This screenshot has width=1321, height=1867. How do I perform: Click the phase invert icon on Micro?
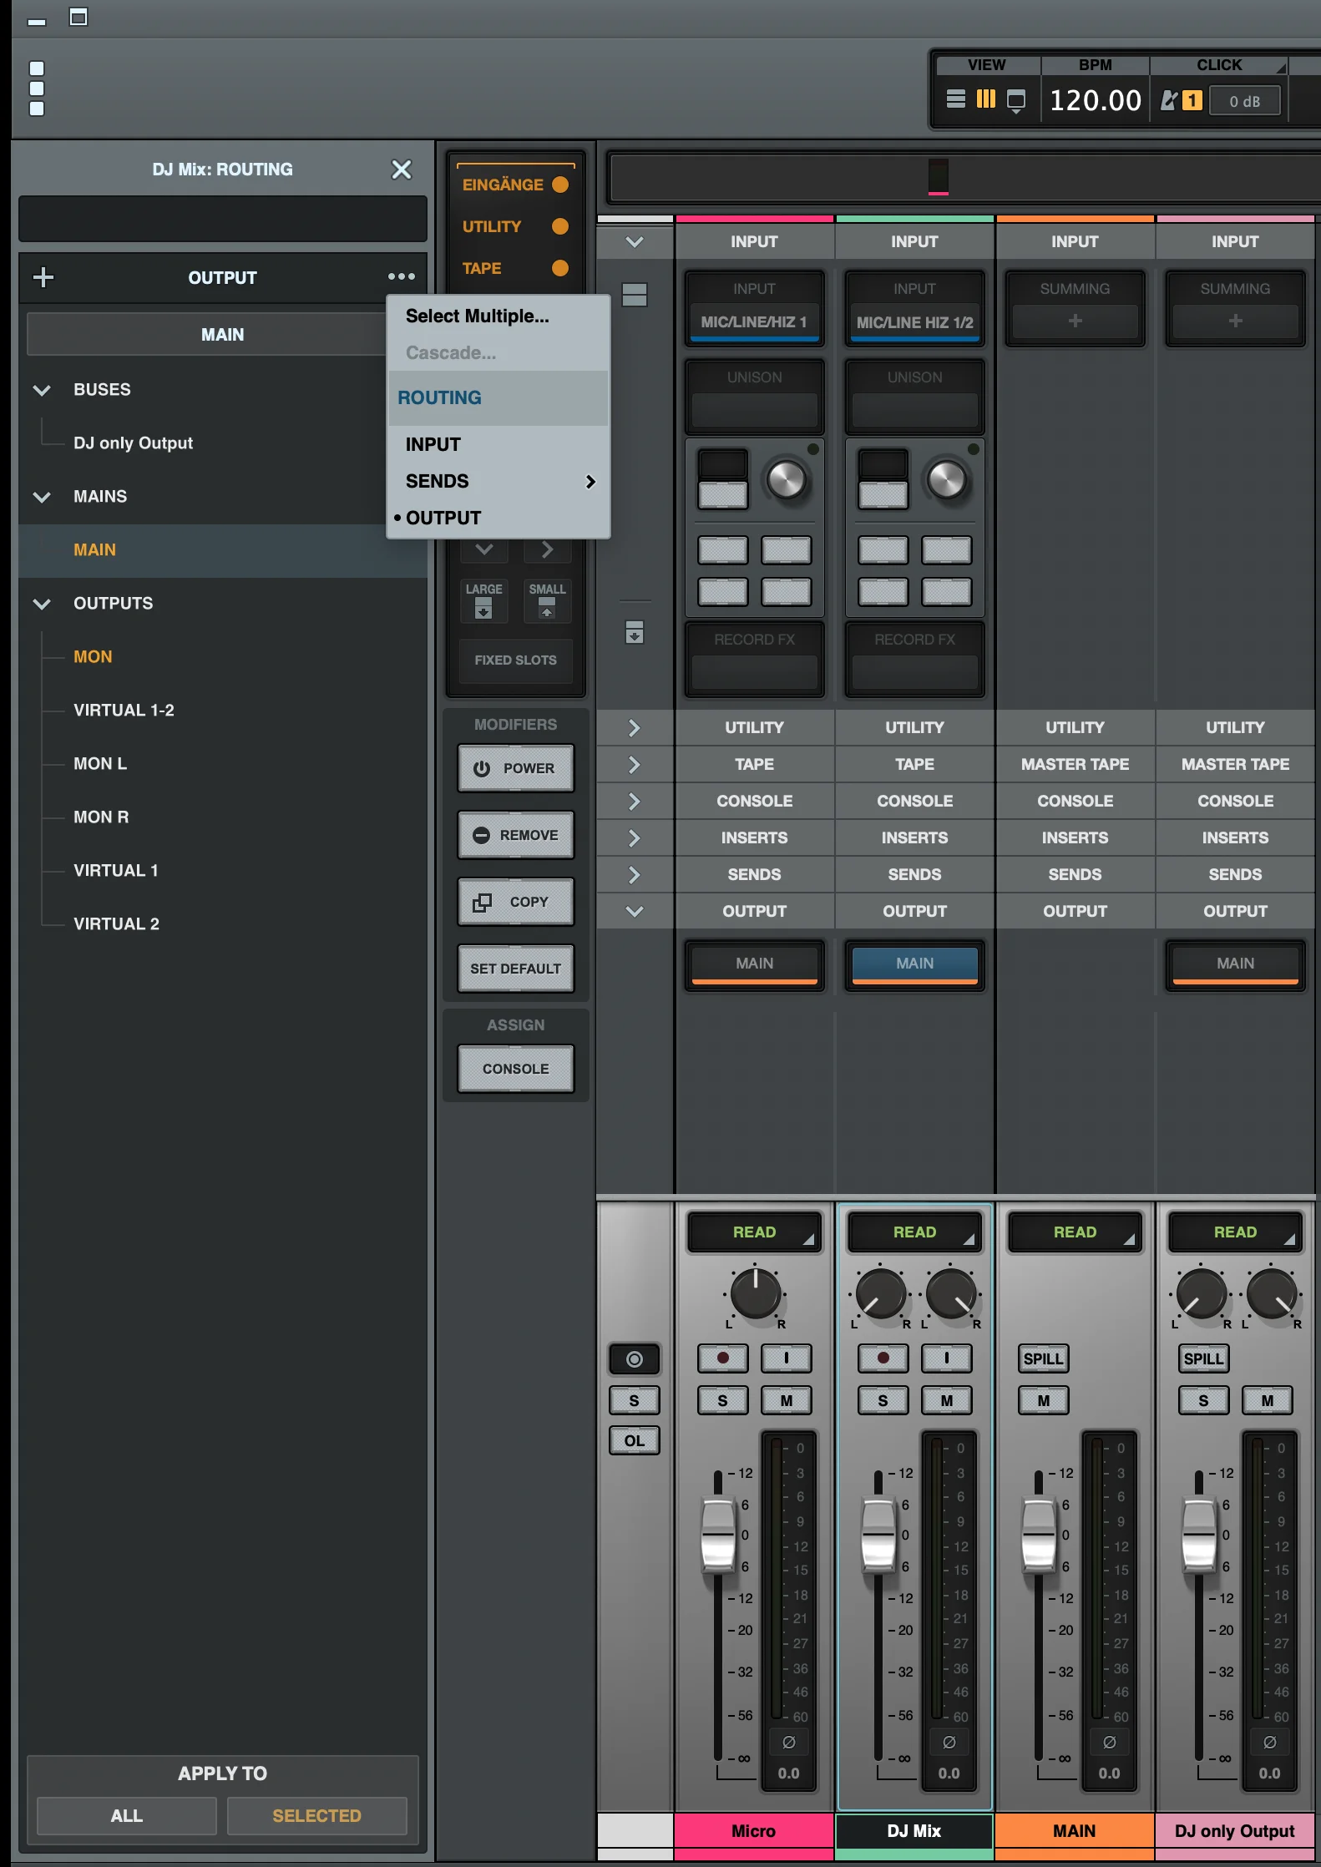coord(789,1743)
